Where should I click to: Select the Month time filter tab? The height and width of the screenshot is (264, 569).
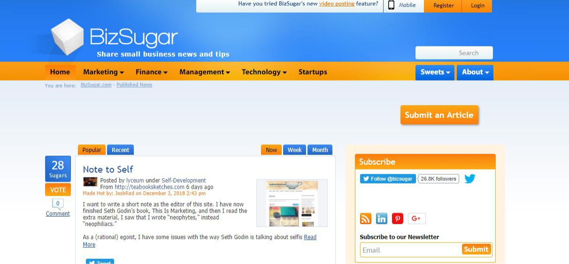320,150
